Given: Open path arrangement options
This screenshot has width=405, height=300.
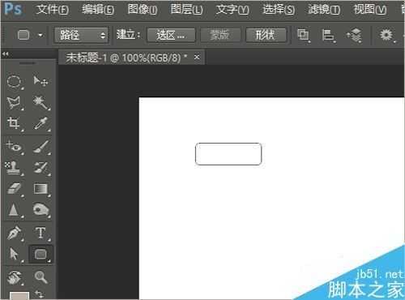Looking at the screenshot, I should pos(354,36).
